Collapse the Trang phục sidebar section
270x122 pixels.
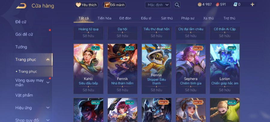click(48, 60)
